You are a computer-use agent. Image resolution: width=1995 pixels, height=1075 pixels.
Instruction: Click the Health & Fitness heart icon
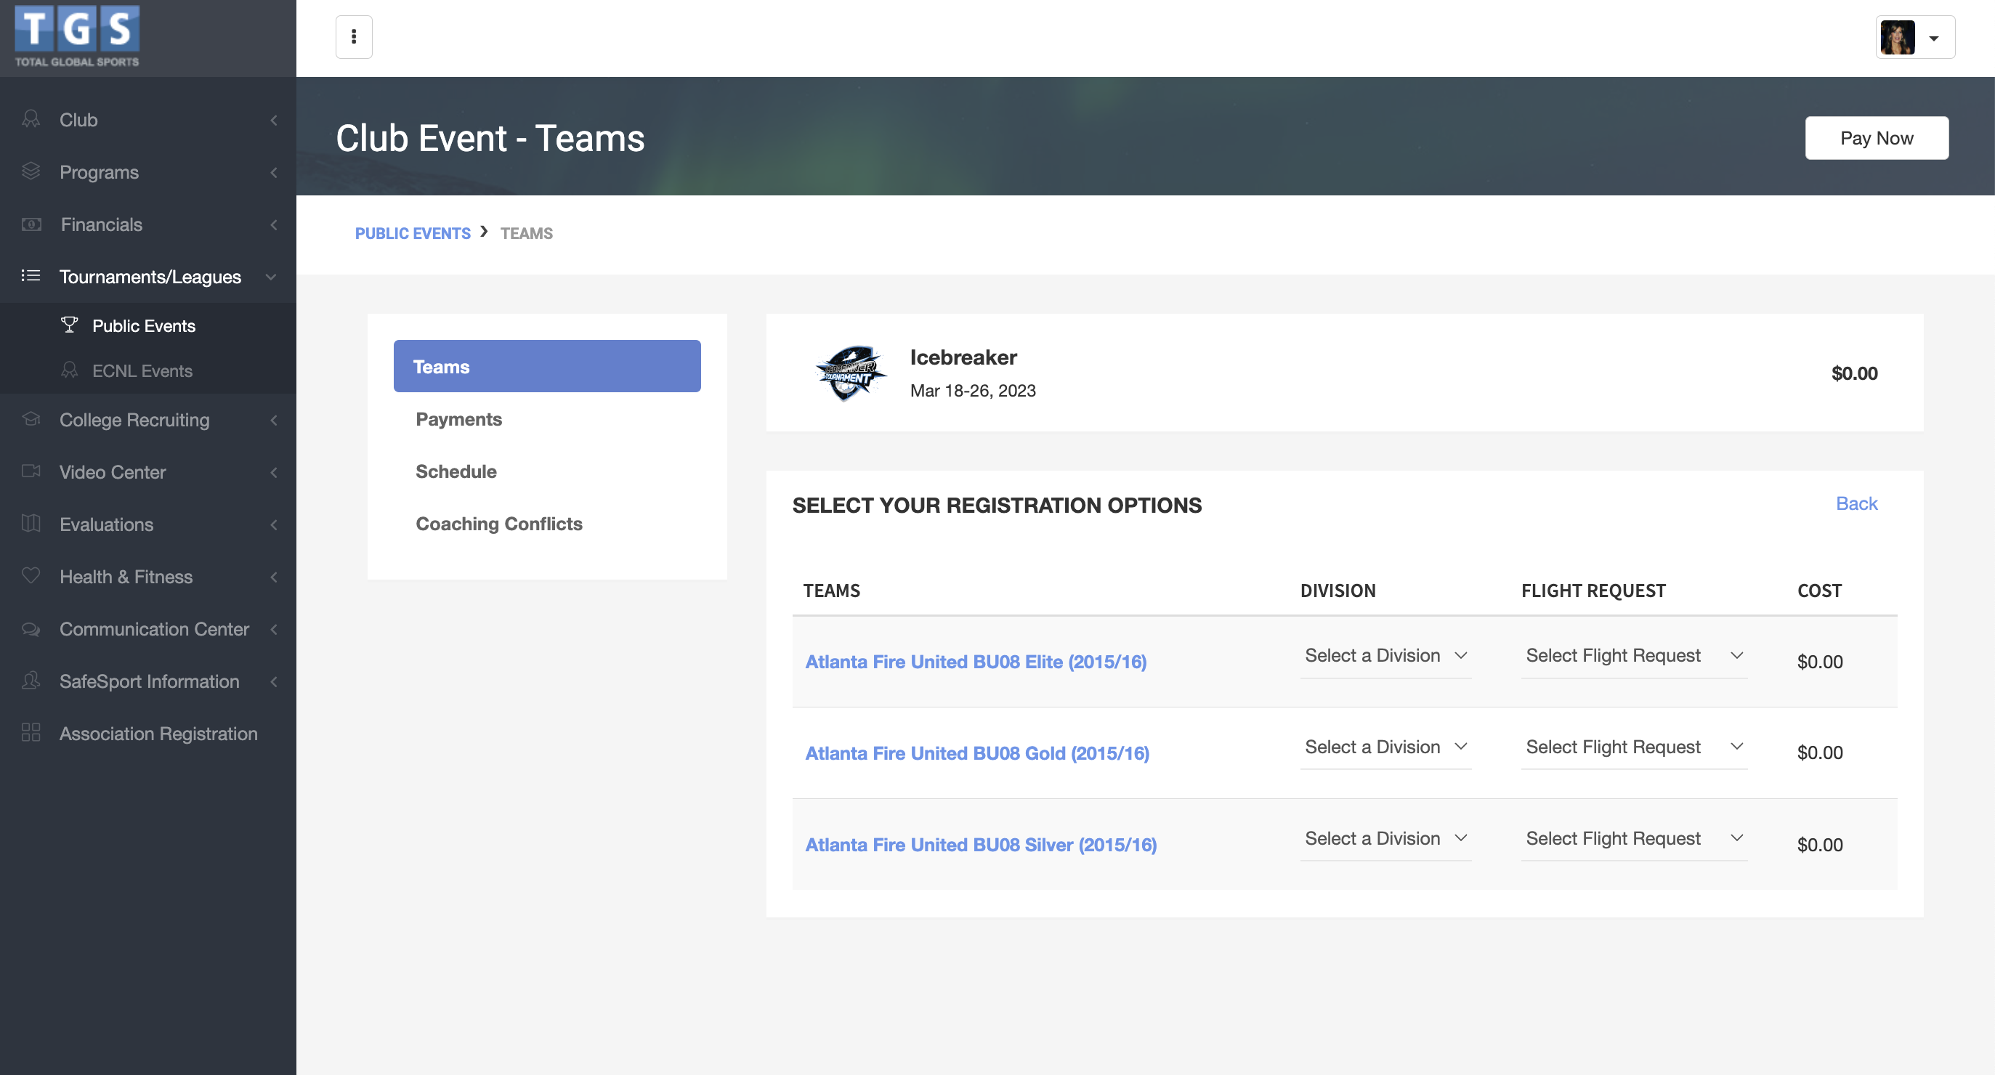click(x=31, y=575)
